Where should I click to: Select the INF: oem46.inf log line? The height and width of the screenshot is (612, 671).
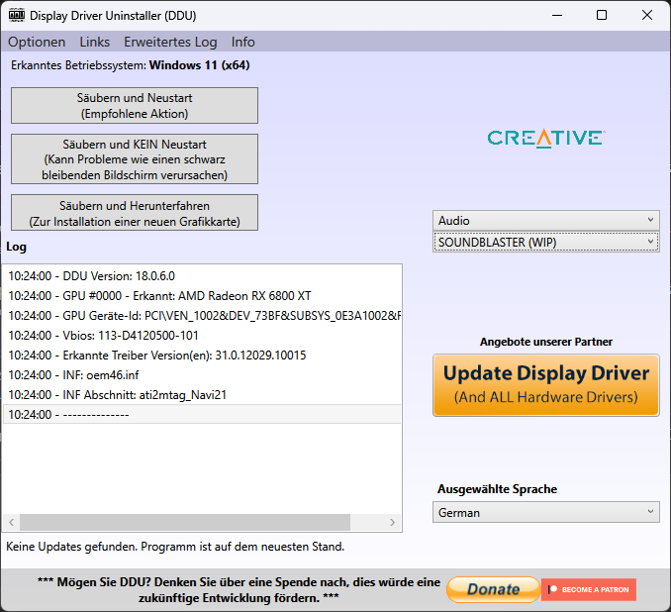point(202,375)
